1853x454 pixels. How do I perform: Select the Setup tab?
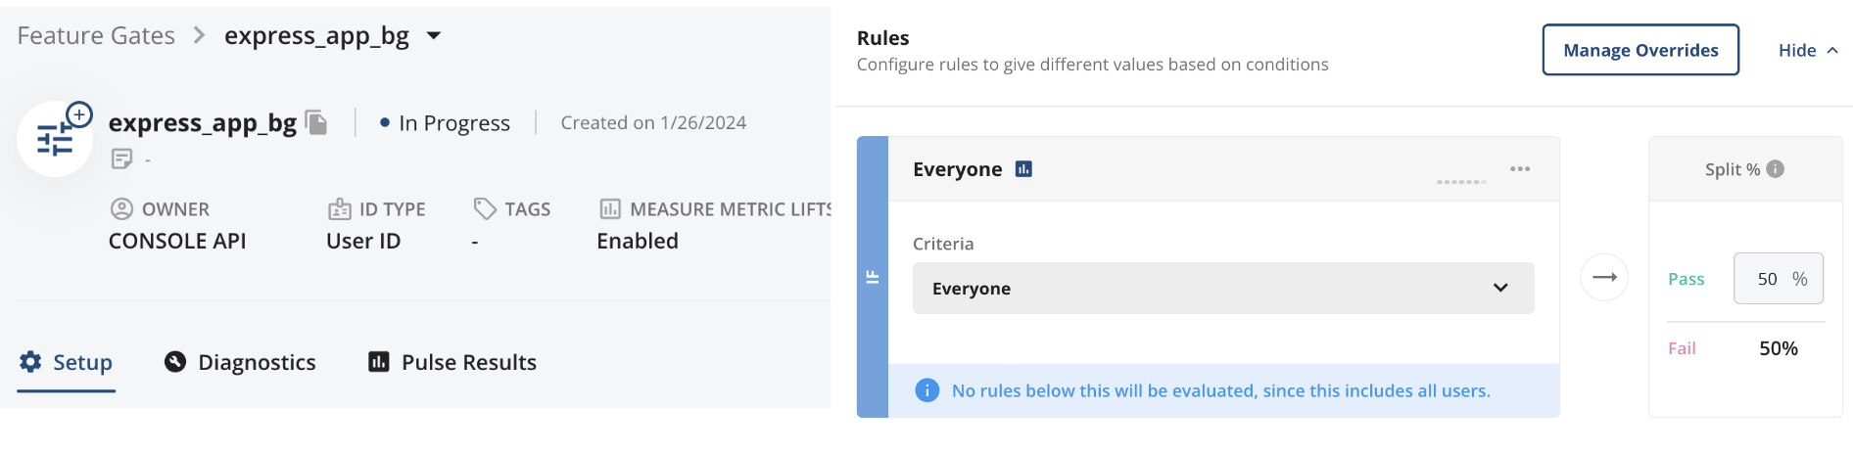pyautogui.click(x=67, y=362)
